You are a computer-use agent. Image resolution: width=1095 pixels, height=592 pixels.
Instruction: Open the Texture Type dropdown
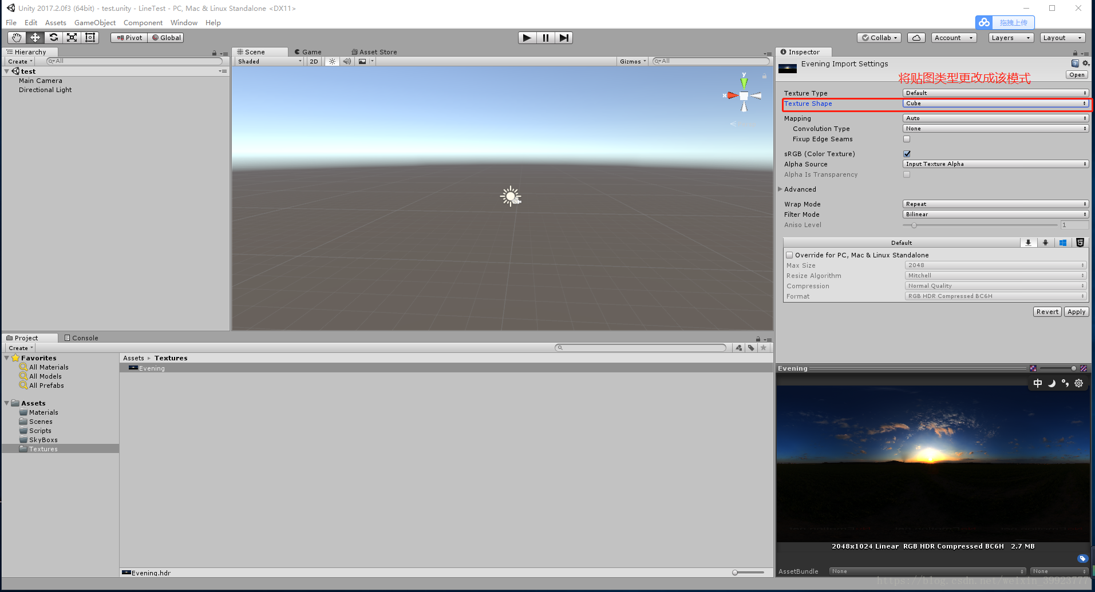click(995, 93)
